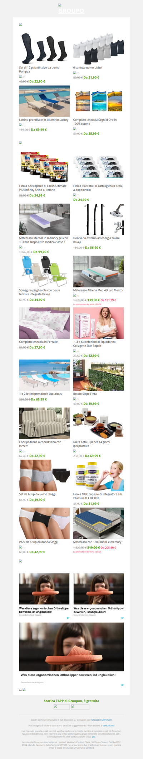
Task: Click AdChoices icon under the large slipper ad
Action: (x=122, y=685)
